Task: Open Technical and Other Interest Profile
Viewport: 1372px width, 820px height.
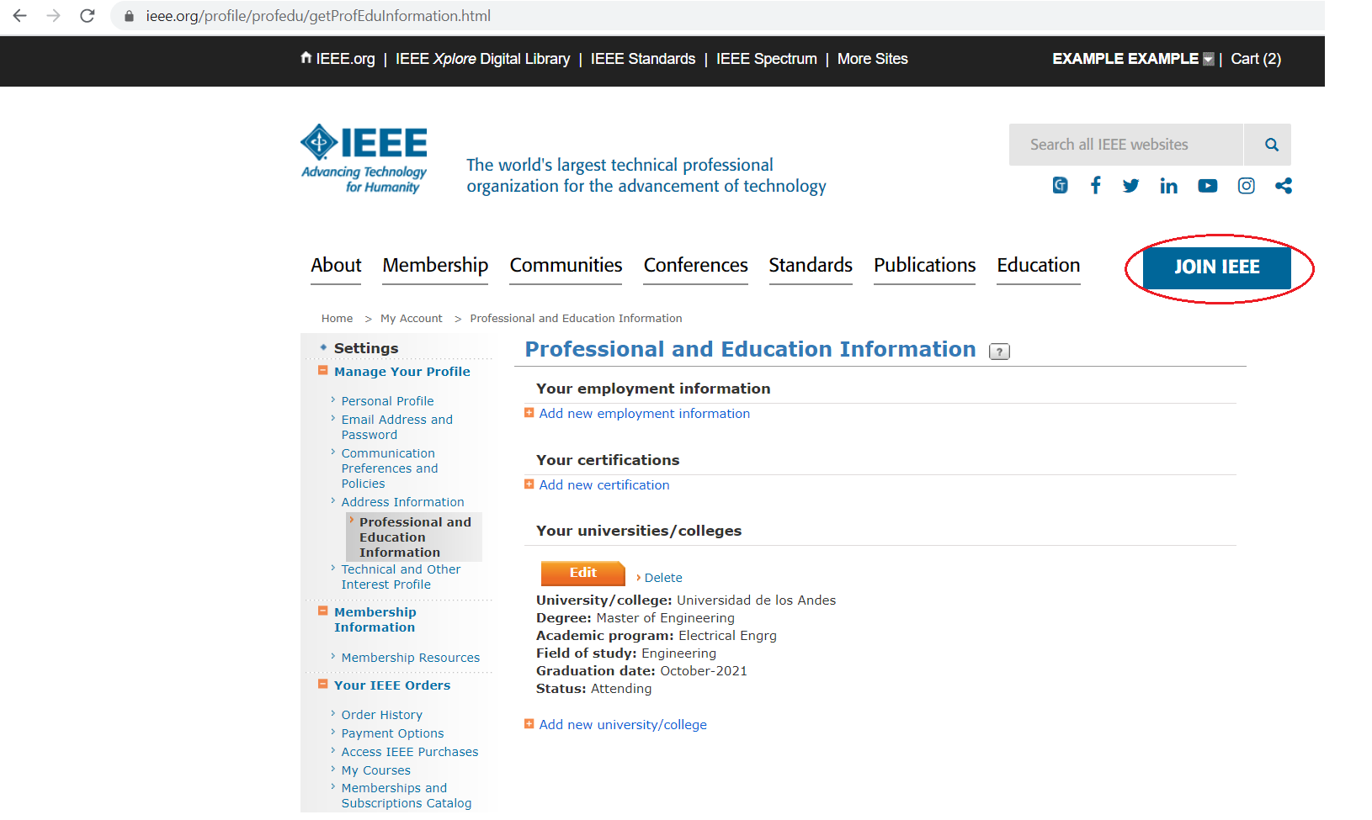Action: click(401, 577)
